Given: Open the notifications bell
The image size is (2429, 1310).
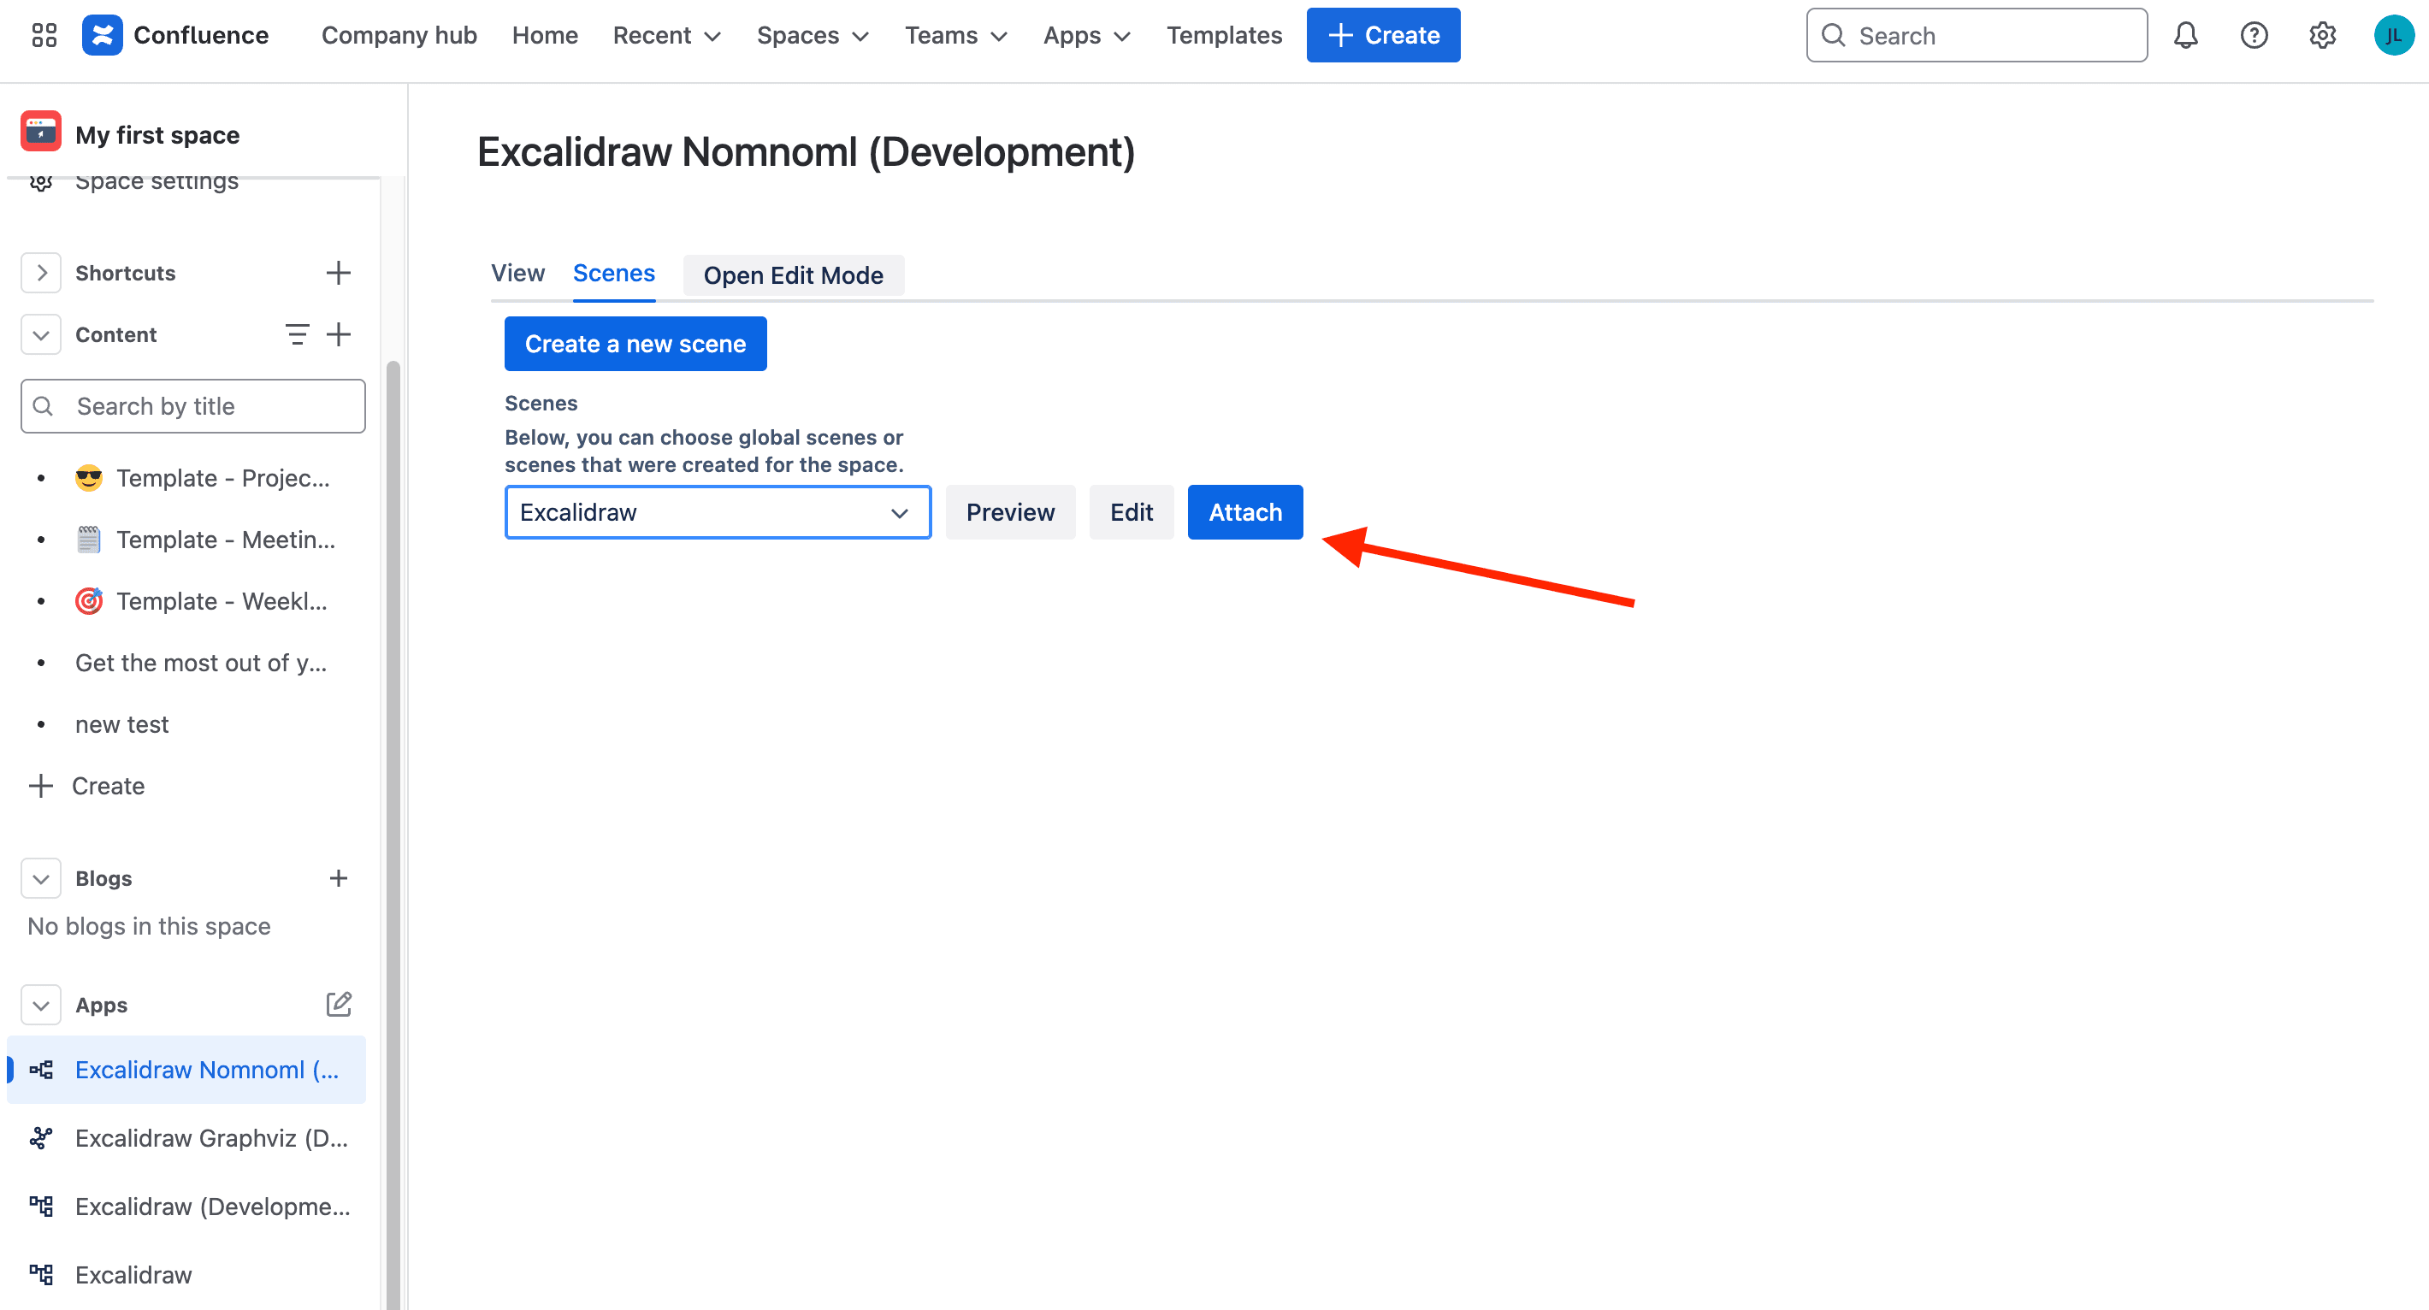Looking at the screenshot, I should pos(2186,35).
